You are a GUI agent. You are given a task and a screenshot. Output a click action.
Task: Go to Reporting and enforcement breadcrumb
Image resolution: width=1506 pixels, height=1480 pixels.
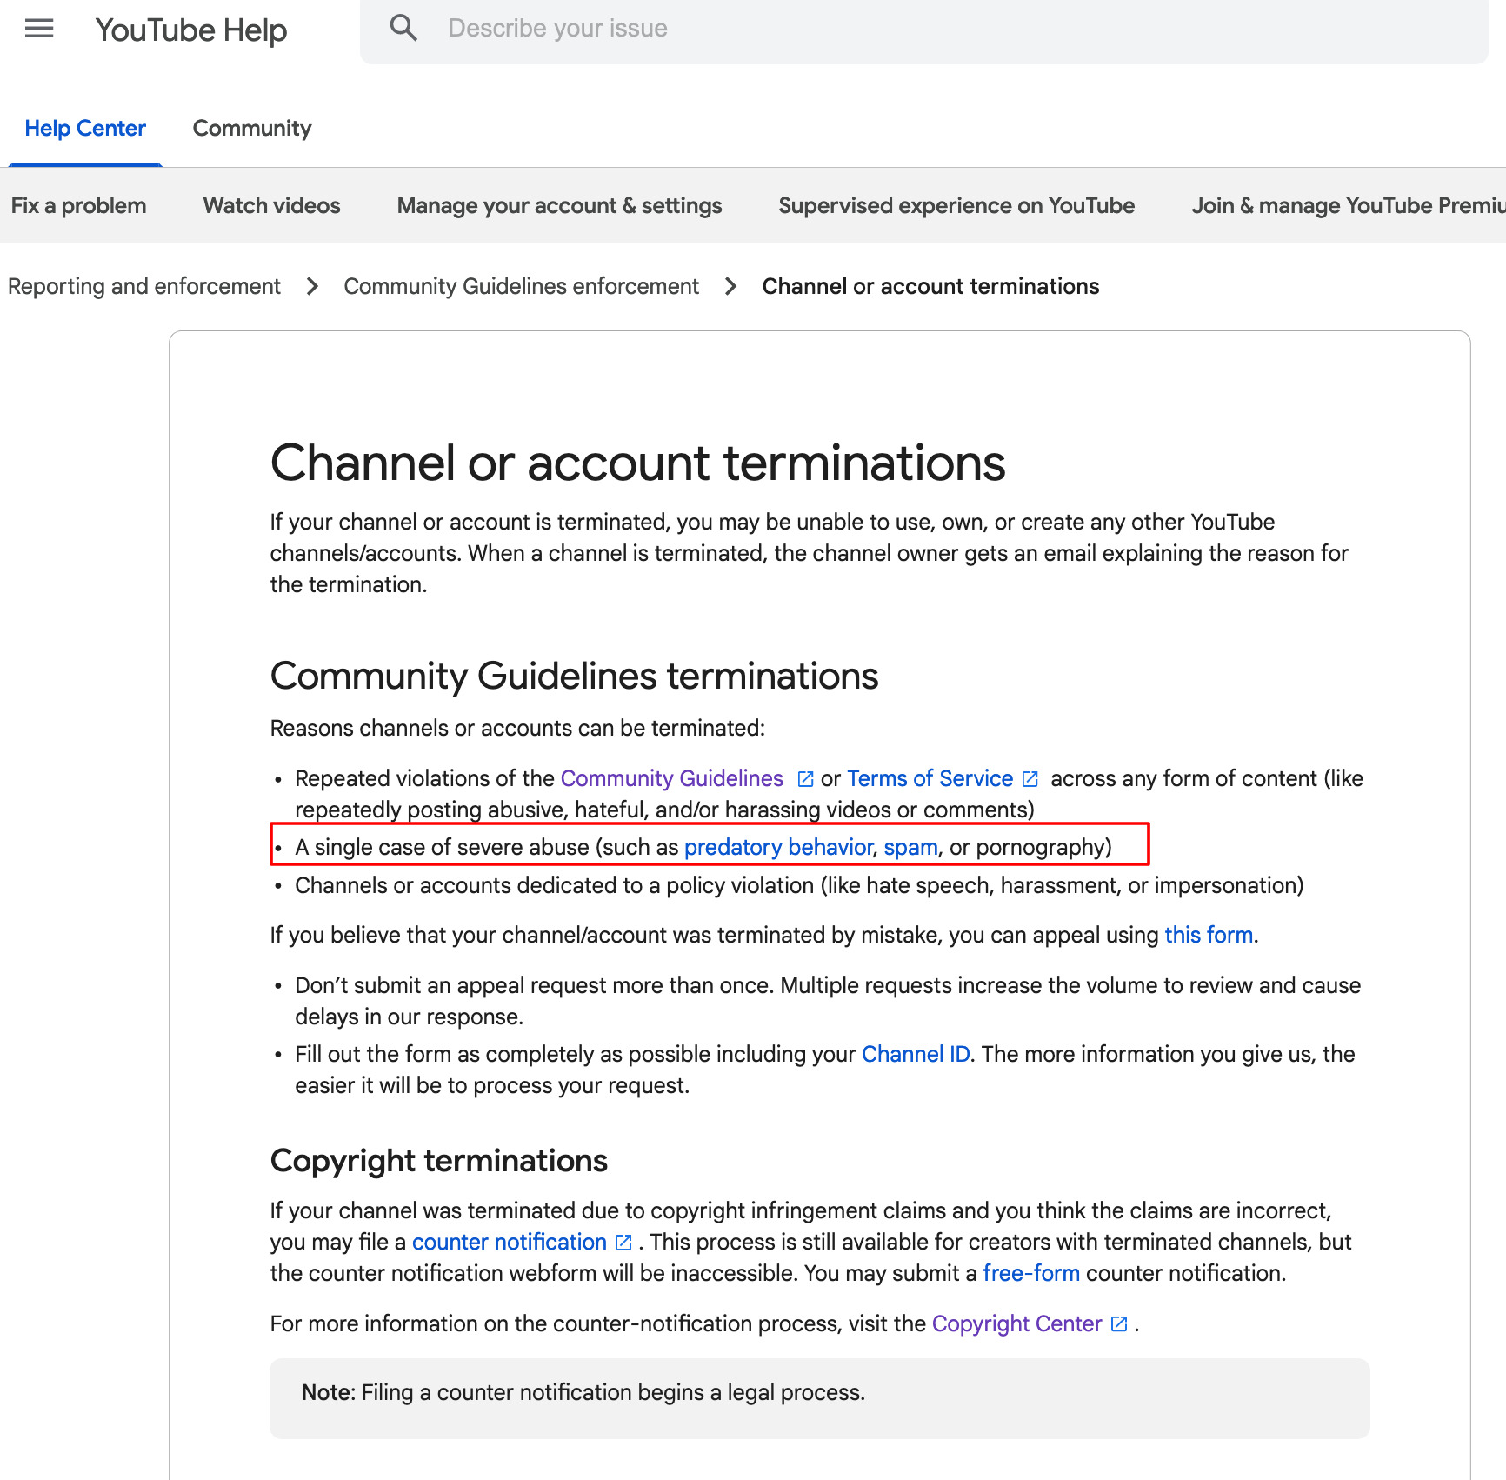[x=144, y=286]
